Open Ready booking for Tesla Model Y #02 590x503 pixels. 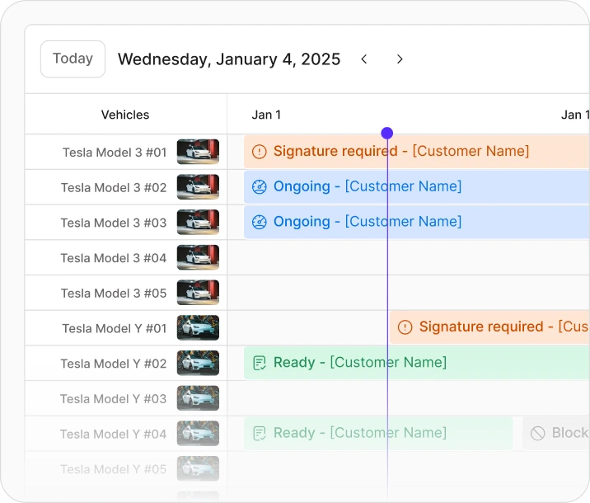point(417,363)
